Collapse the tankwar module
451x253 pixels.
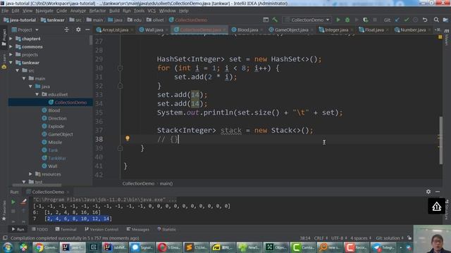(11, 63)
